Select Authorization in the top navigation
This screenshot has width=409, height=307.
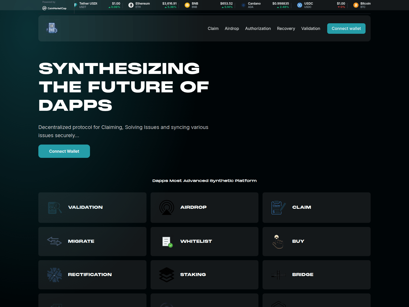coord(258,28)
